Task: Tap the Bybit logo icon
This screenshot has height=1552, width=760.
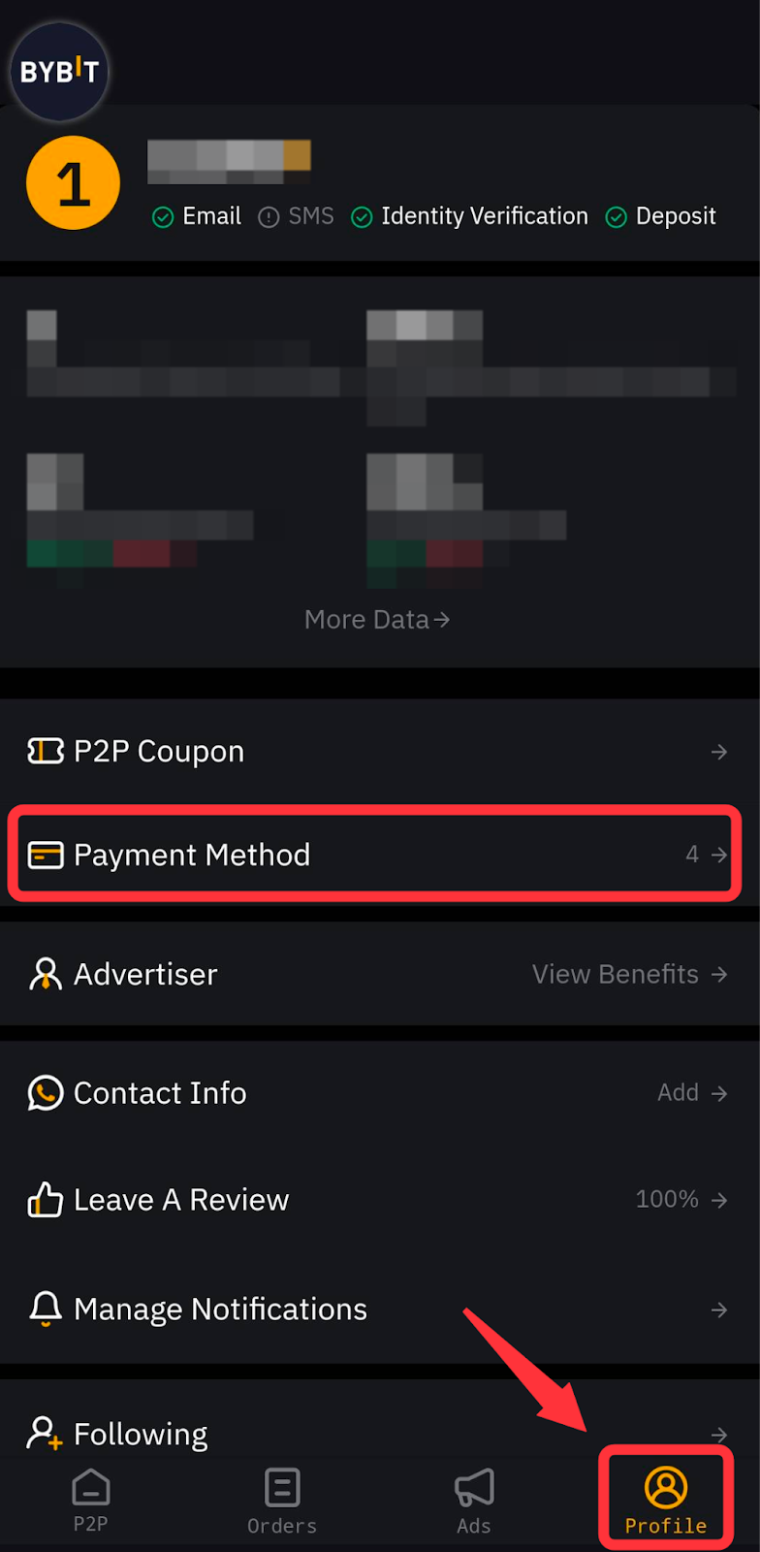Action: [59, 72]
